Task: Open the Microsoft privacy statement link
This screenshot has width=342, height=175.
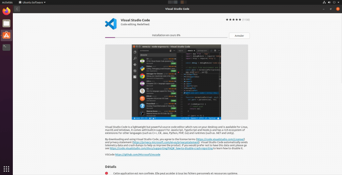Action: coord(166,142)
